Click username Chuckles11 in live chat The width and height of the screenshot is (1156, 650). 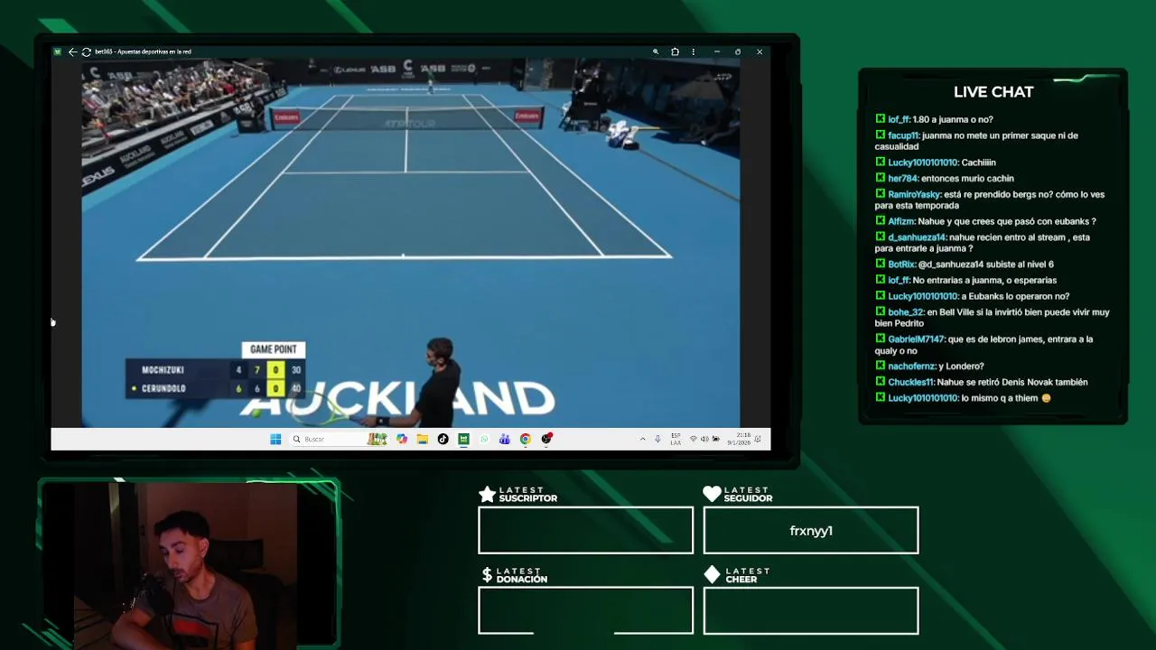point(911,382)
